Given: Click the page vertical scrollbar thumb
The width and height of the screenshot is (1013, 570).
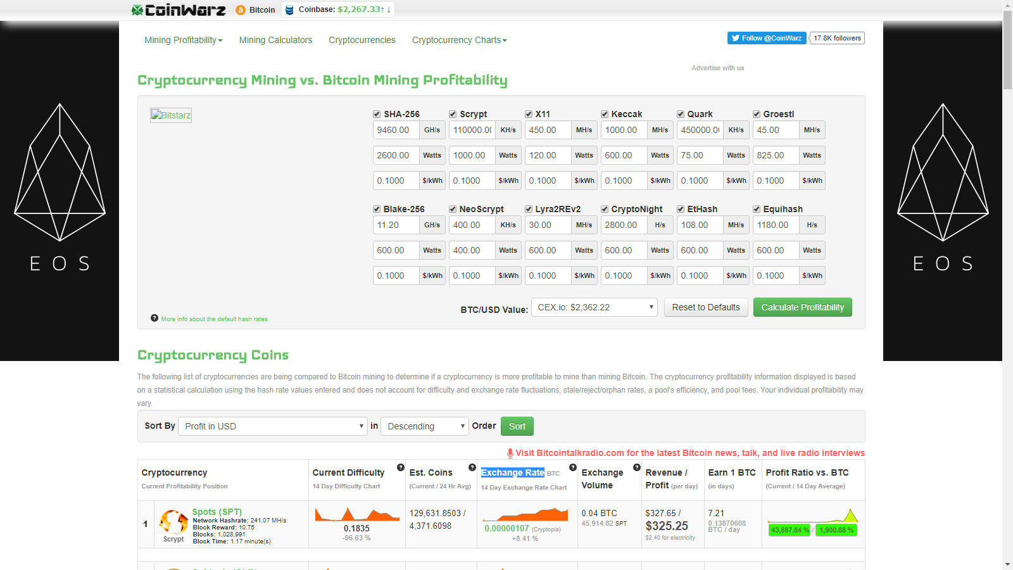Looking at the screenshot, I should 1007,51.
